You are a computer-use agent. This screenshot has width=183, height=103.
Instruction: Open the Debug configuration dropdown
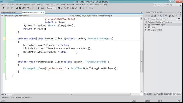(x=51, y=8)
